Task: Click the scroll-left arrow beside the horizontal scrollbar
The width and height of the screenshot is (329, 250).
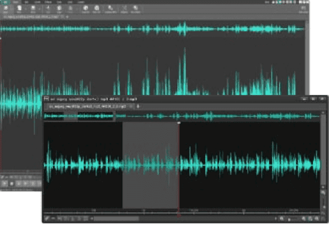Action: [x=92, y=219]
